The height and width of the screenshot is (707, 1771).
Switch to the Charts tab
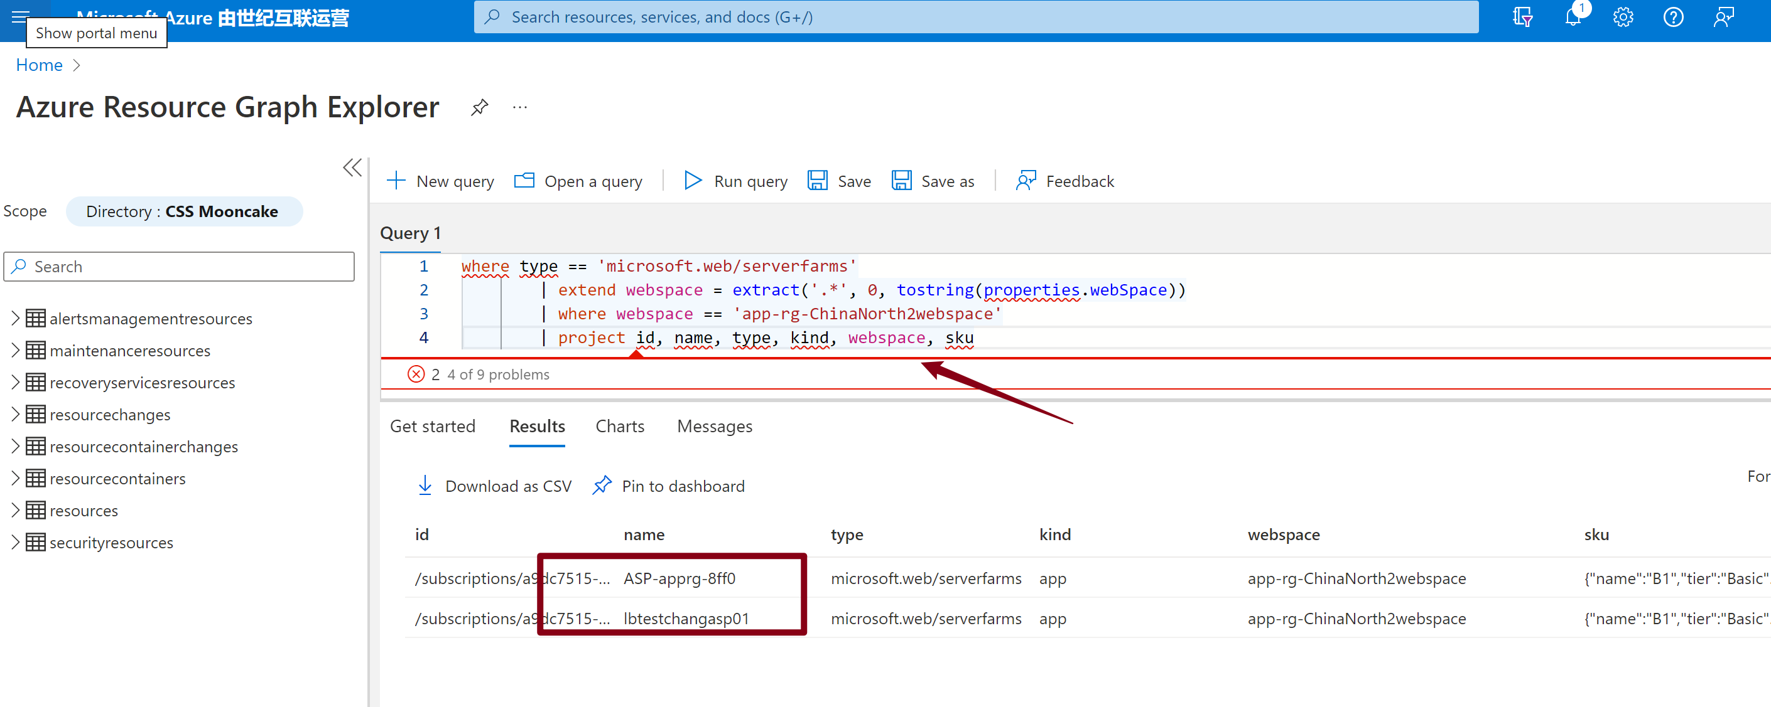[619, 426]
